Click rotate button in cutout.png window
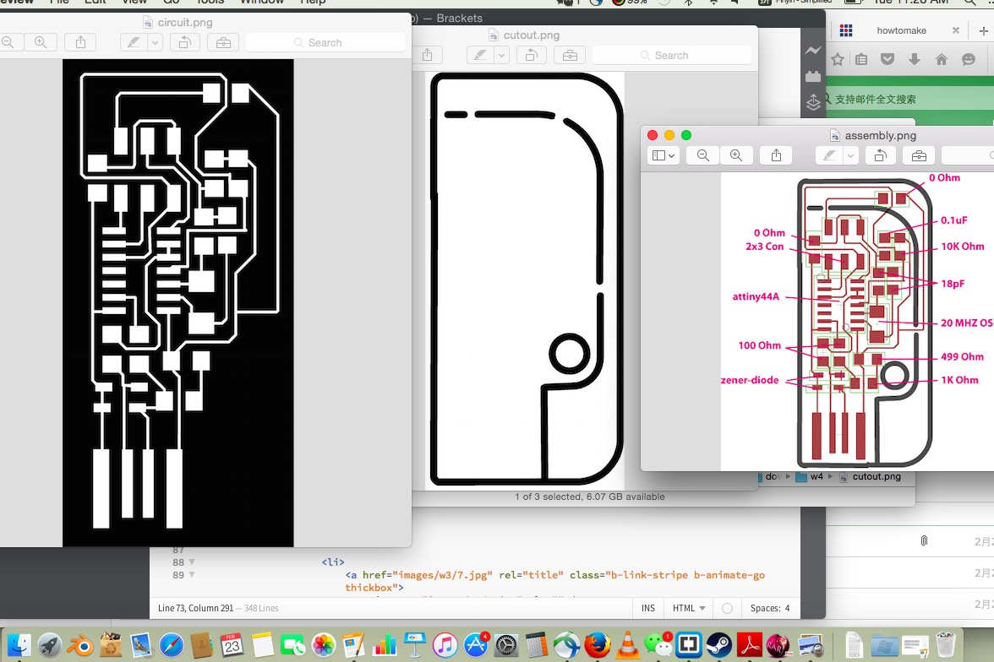Viewport: 994px width, 662px height. tap(532, 55)
